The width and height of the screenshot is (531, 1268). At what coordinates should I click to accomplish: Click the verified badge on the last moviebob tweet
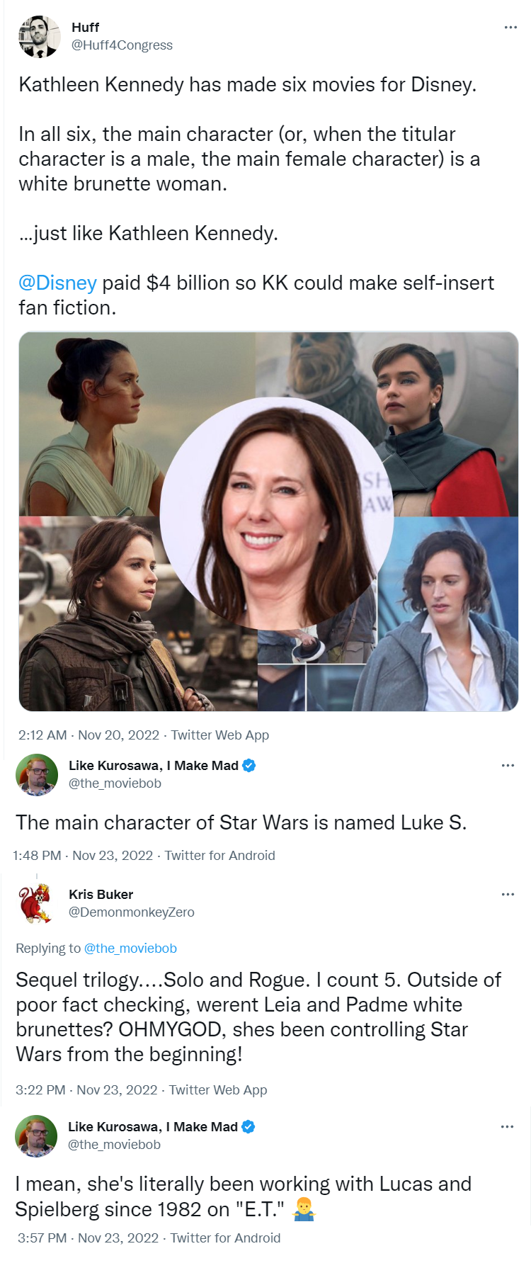(x=248, y=1126)
